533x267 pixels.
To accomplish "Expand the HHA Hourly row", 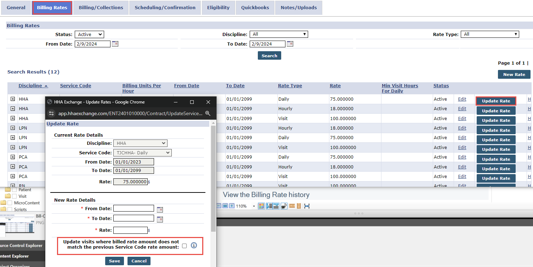I will tap(13, 109).
